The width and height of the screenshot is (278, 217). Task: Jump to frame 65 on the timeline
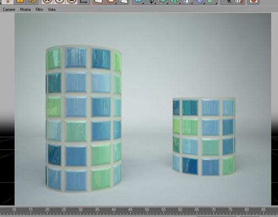[197, 209]
